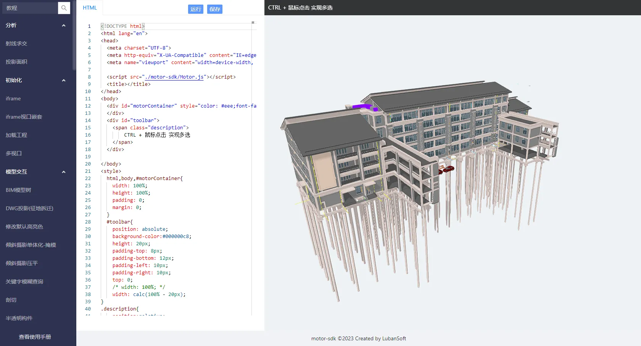Click the <style> opening tag line
The image size is (641, 346).
[x=111, y=171]
